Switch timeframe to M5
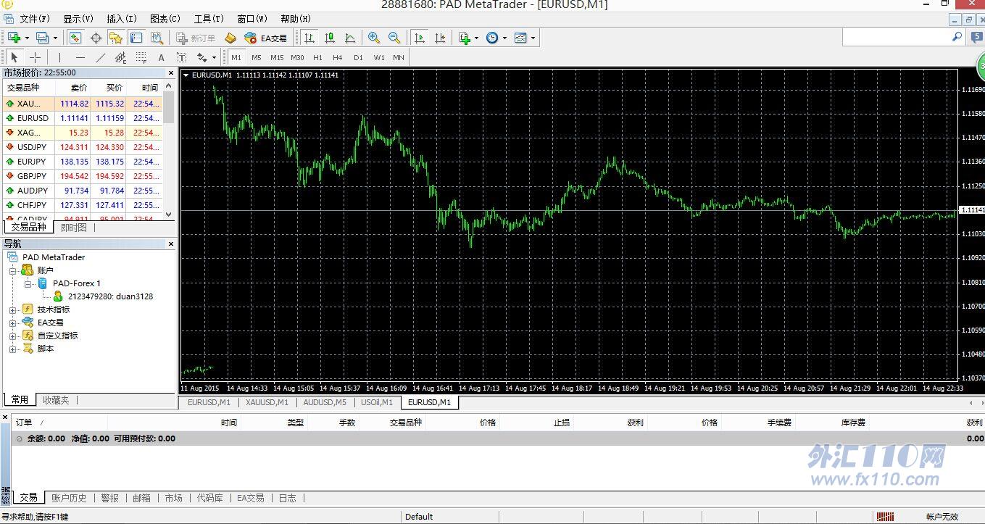 (x=257, y=57)
